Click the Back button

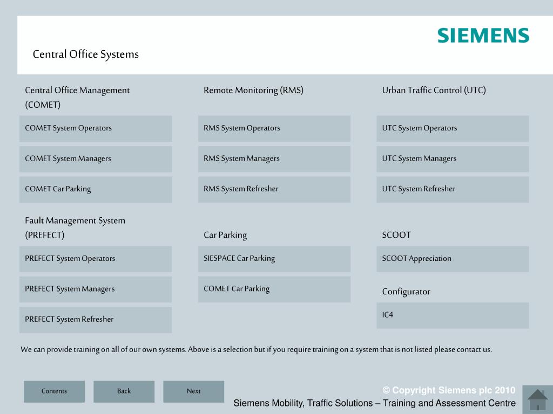point(124,391)
